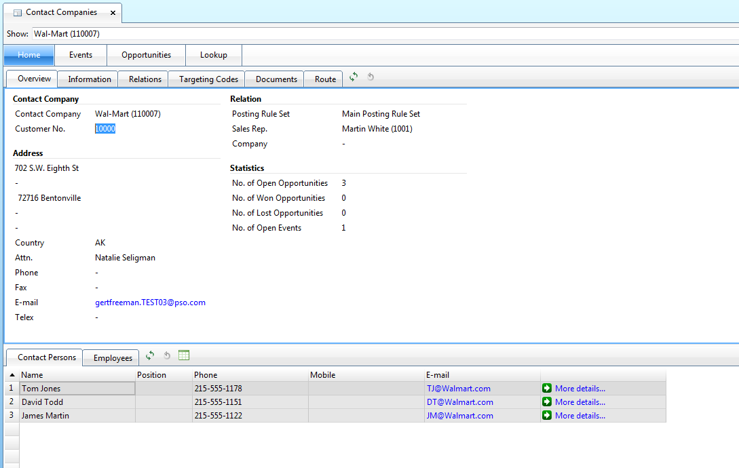Refresh the Contact Persons list

click(150, 355)
